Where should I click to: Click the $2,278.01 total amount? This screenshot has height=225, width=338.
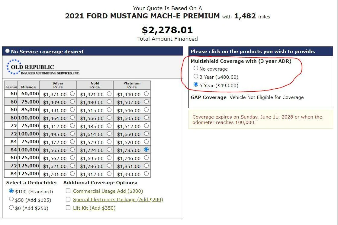point(167,30)
